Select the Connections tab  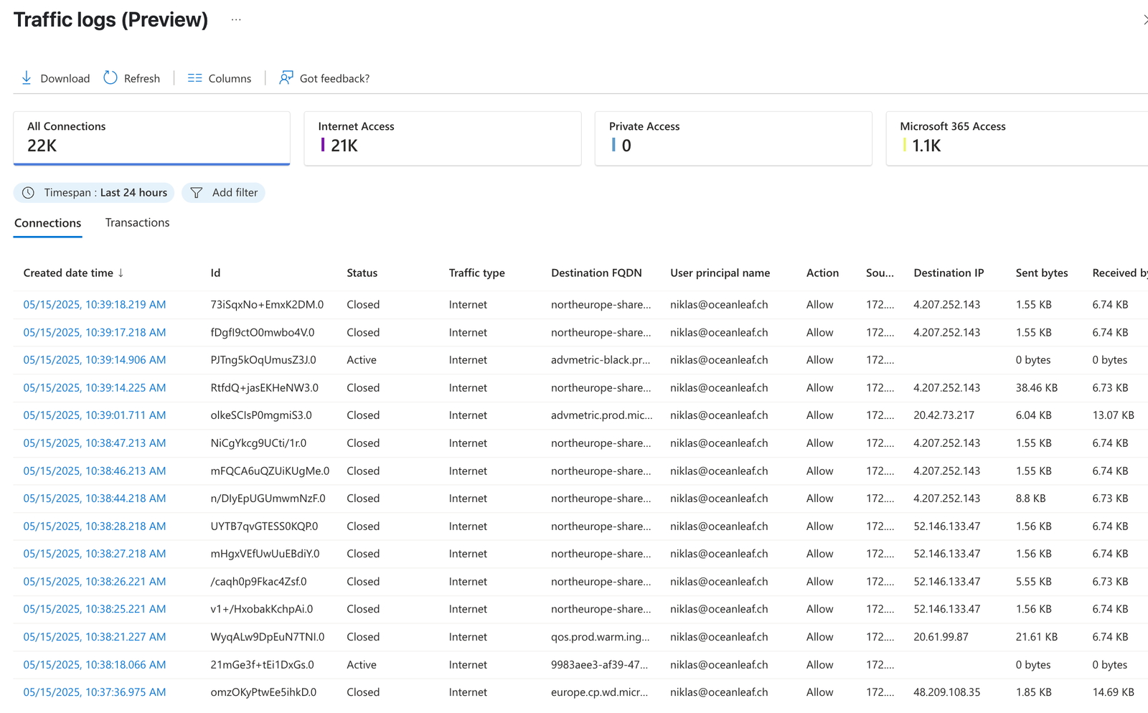tap(47, 222)
